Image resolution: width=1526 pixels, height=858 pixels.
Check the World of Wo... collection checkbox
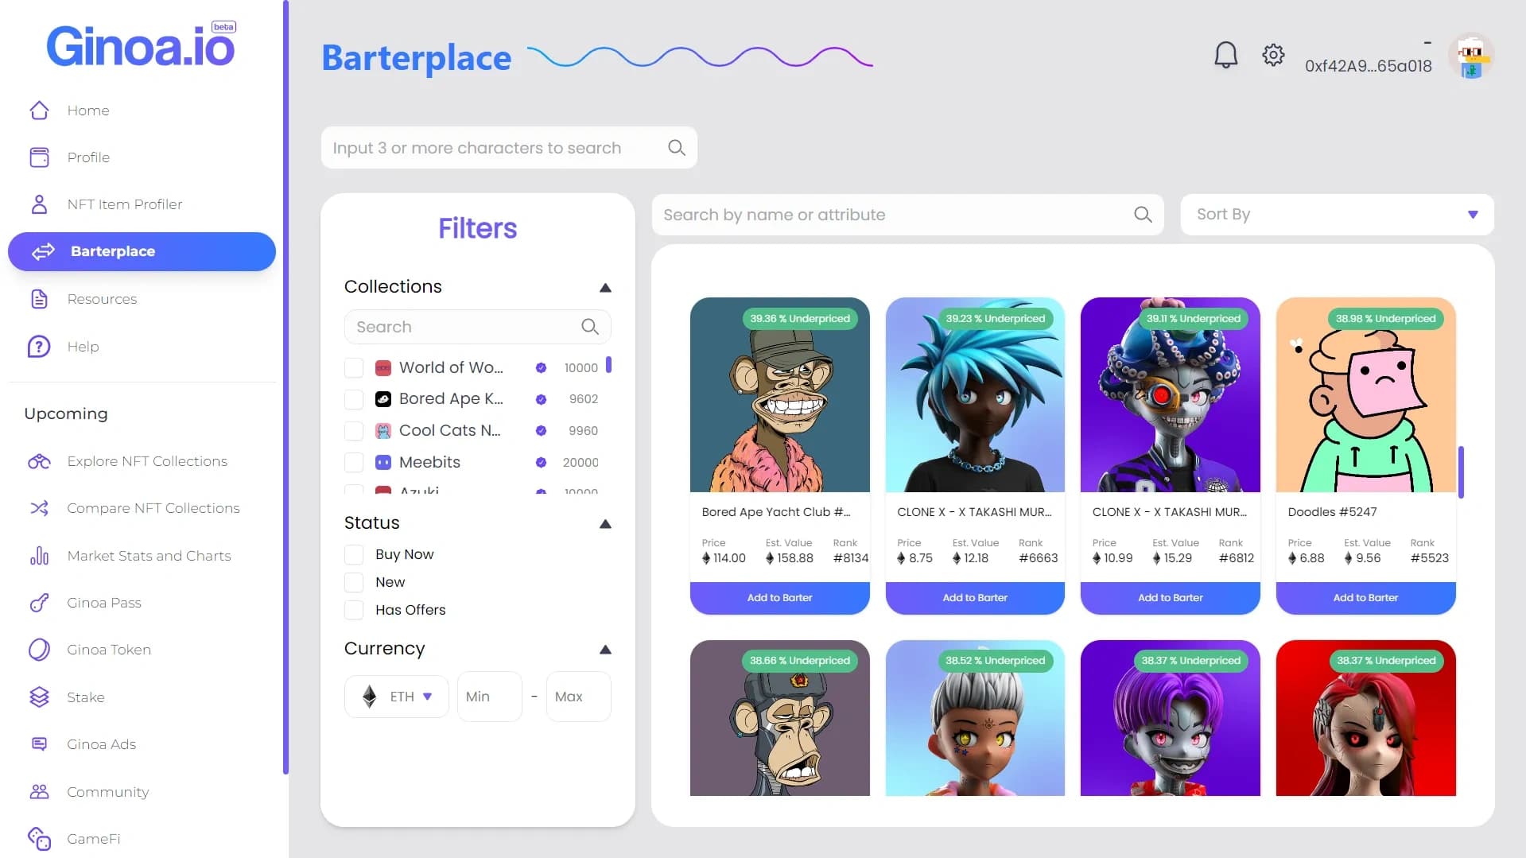pos(354,367)
